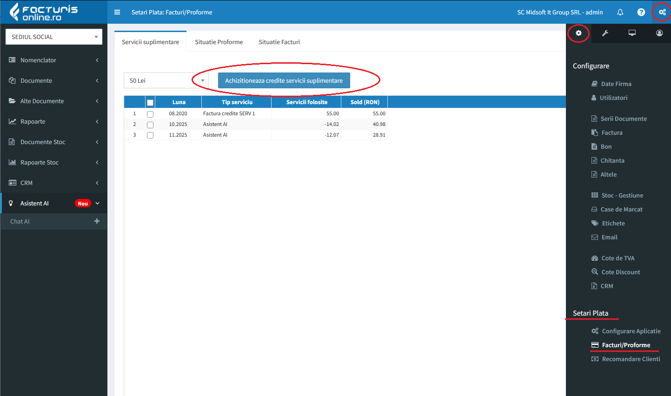Open the settings gears icon in header
Viewport: 671px width, 396px height.
662,12
